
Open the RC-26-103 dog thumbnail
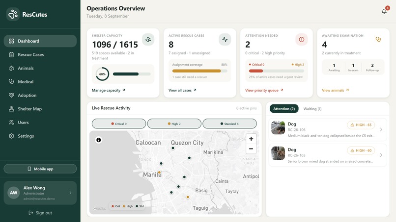(278, 153)
